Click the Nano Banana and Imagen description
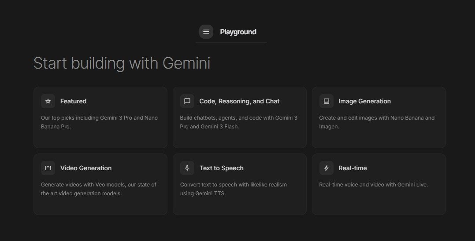Screen dimensions: 475x241 coord(377,122)
